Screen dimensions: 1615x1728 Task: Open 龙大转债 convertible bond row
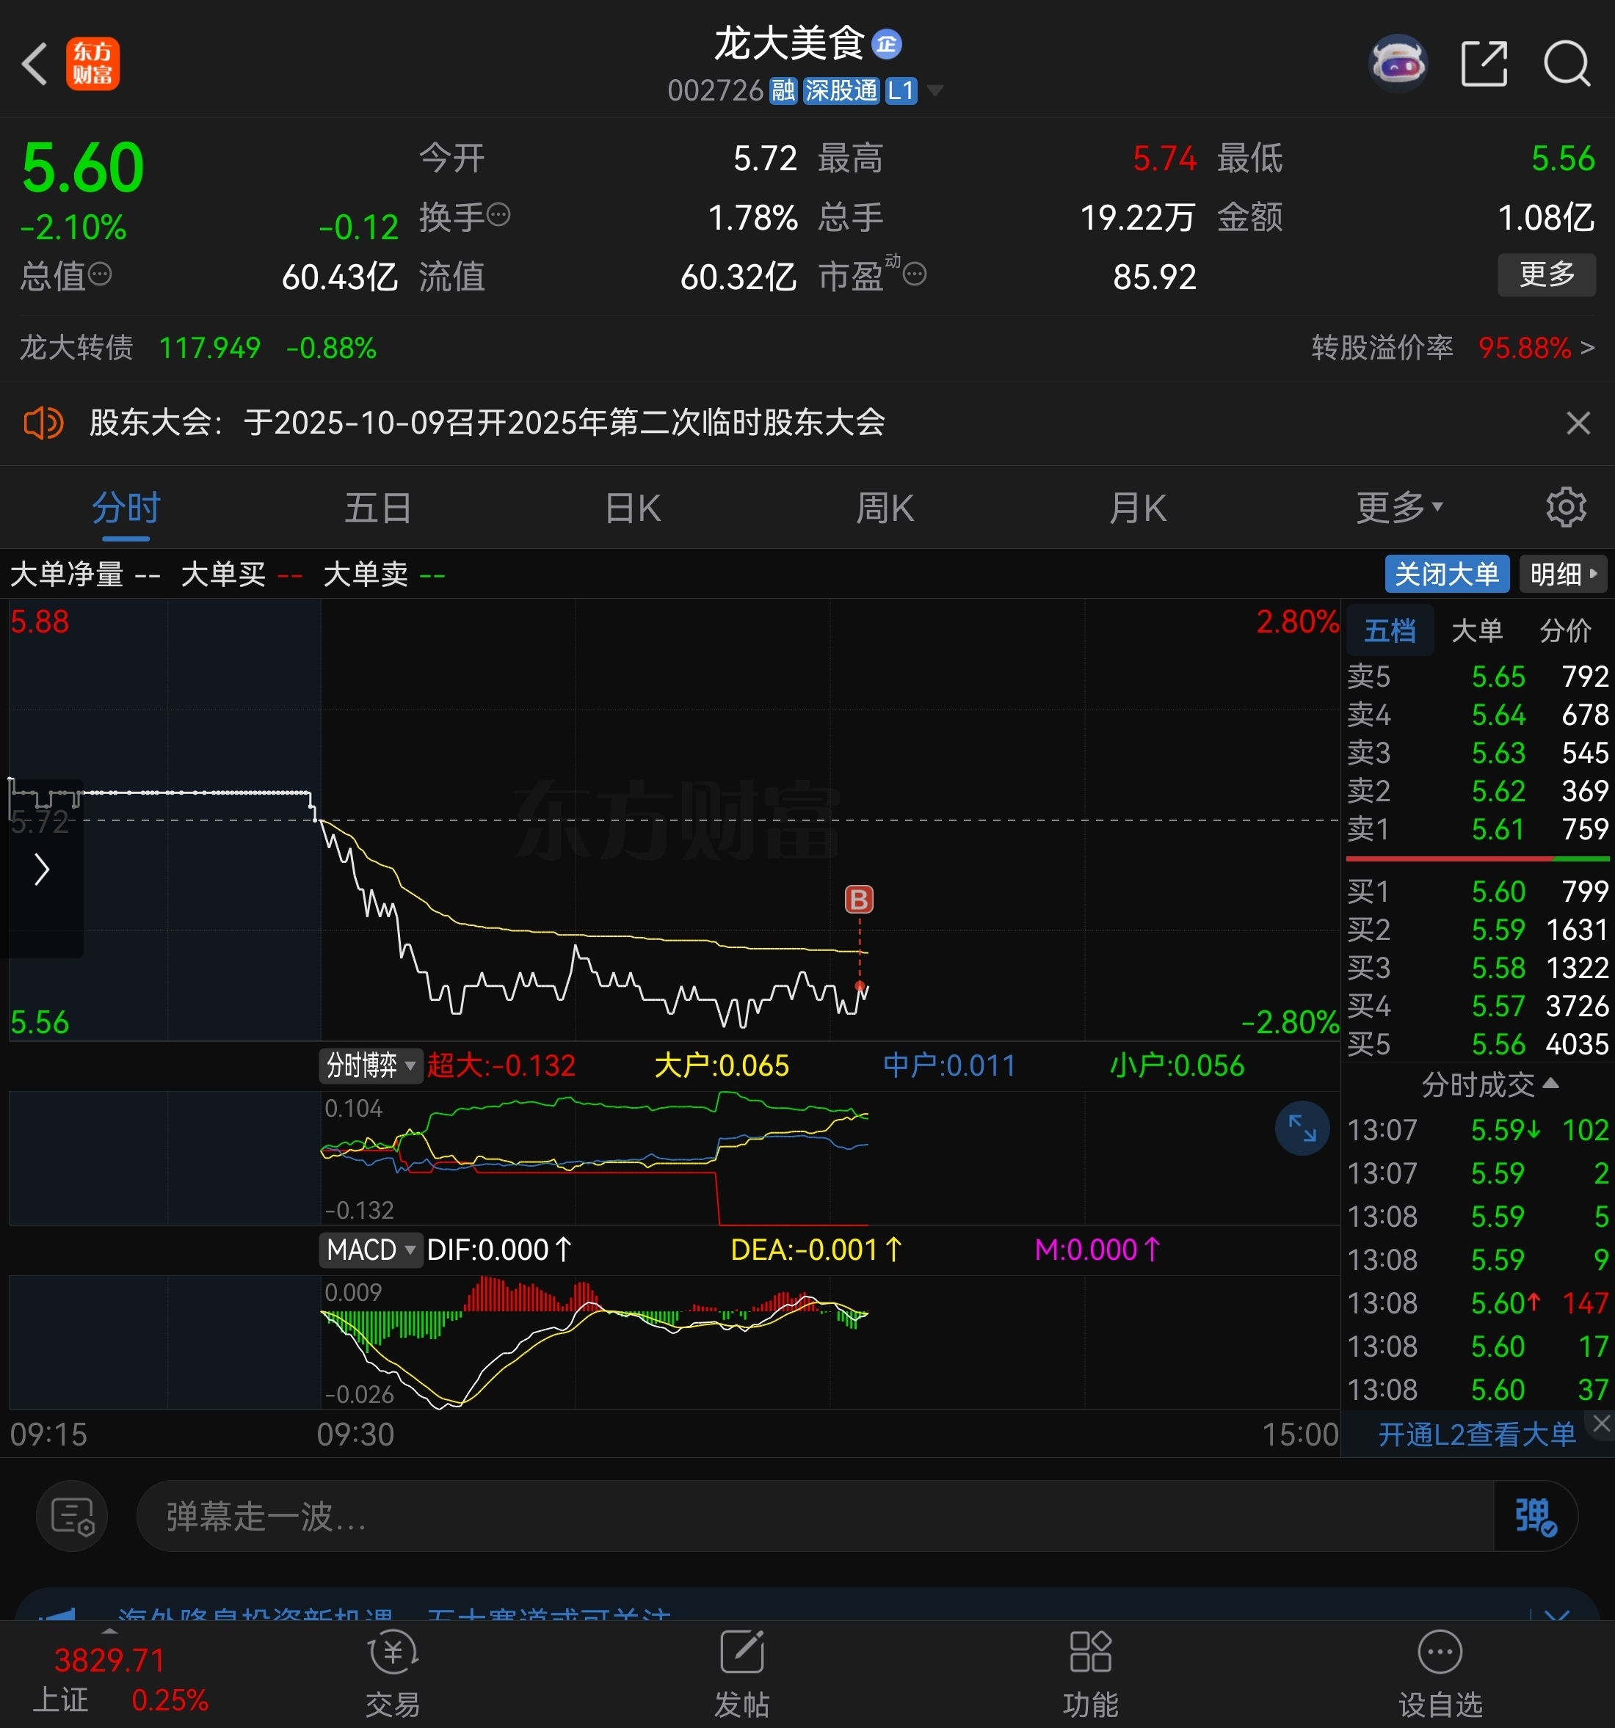[x=198, y=348]
